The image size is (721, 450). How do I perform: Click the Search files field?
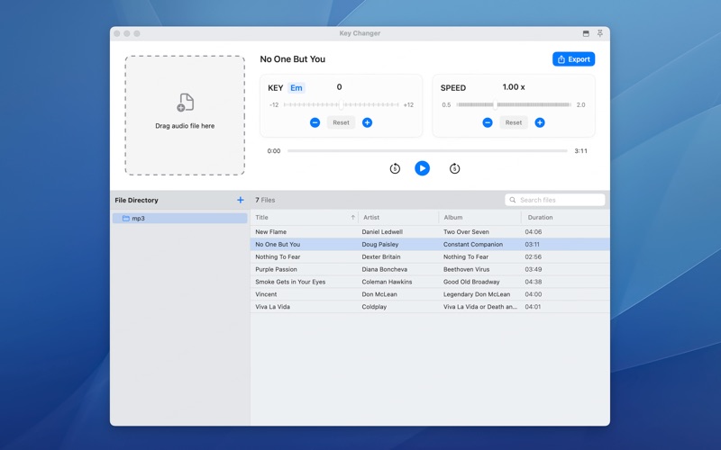point(555,200)
